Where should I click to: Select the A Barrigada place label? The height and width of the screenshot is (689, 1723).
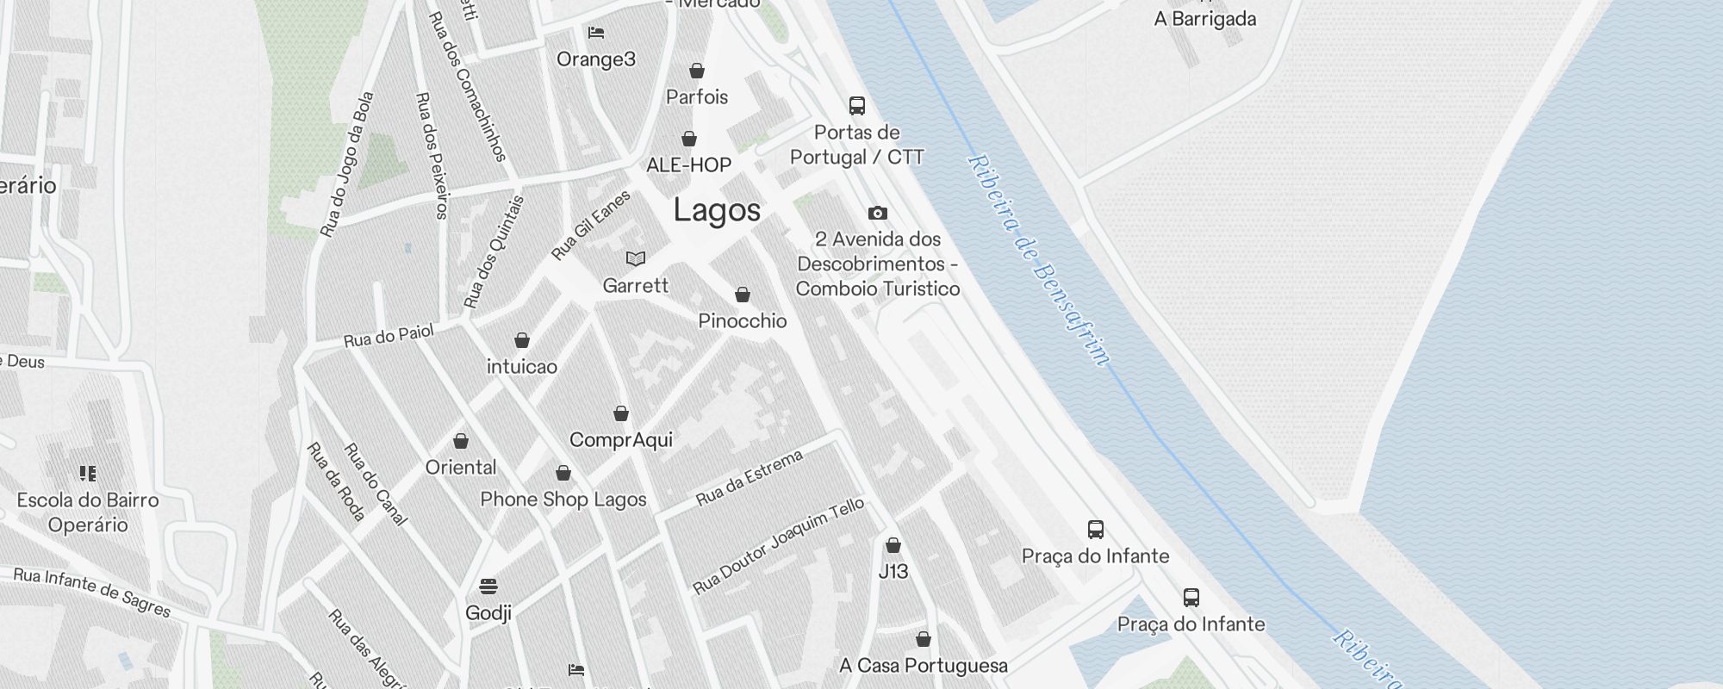click(1205, 19)
